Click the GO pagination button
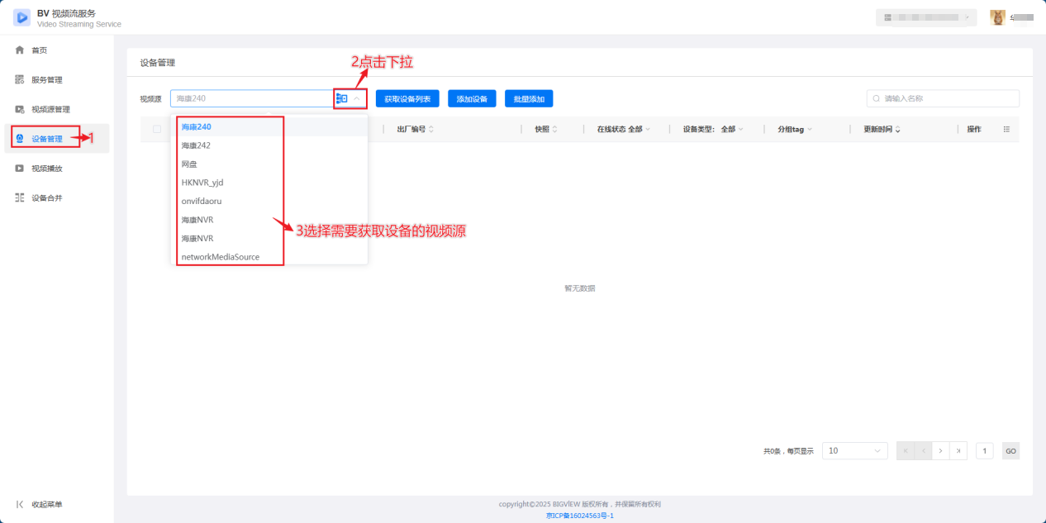The image size is (1046, 523). point(1010,450)
